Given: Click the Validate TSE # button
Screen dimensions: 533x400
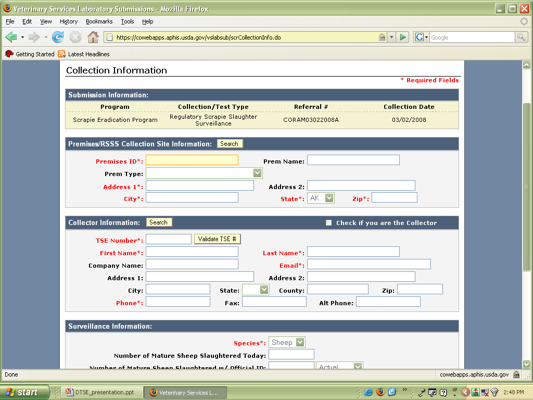Looking at the screenshot, I should pyautogui.click(x=217, y=239).
